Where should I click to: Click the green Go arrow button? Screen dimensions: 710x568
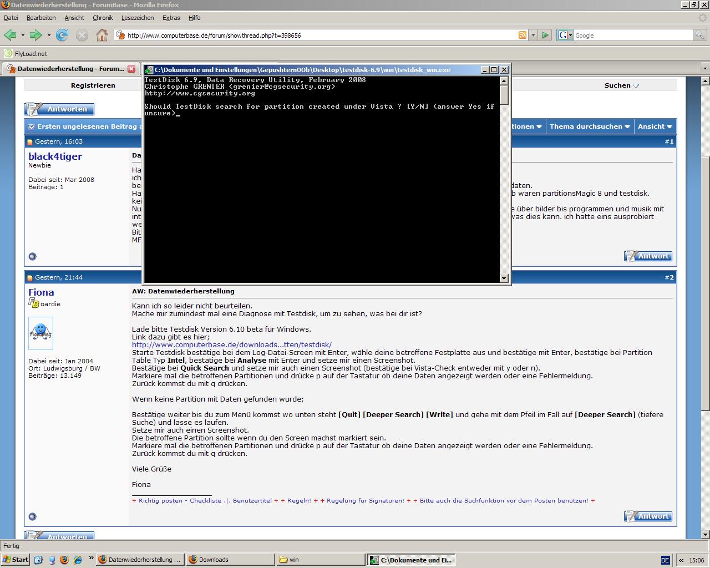click(545, 35)
